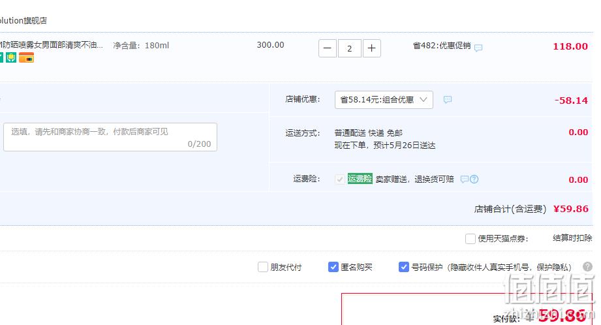Click the green 运费险 badge
Image resolution: width=601 pixels, height=325 pixels.
(x=360, y=179)
